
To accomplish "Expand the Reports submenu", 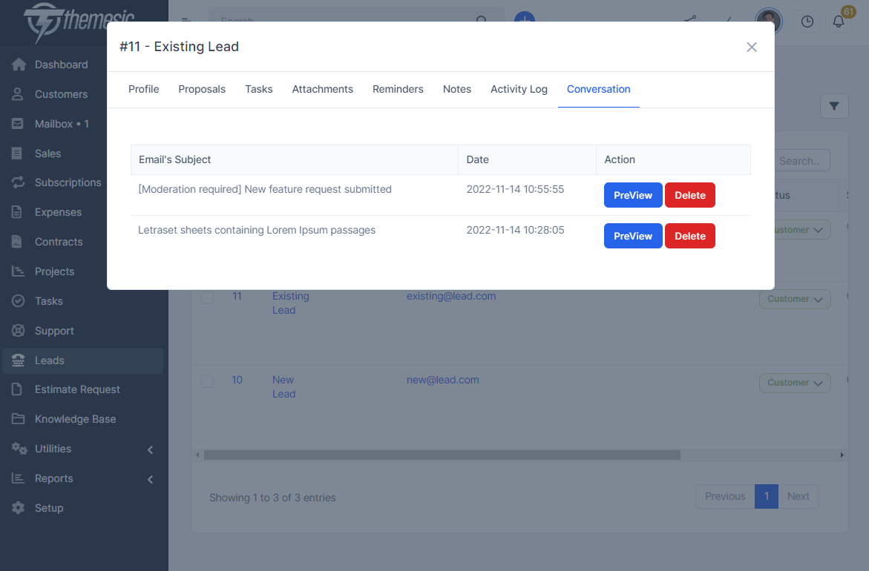I will [150, 479].
